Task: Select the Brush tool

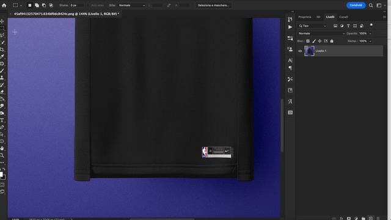Action: (x=2, y=71)
